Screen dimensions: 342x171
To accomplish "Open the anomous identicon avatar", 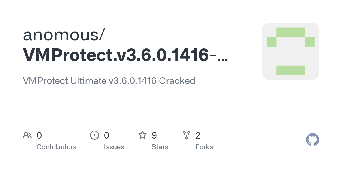I will click(291, 51).
